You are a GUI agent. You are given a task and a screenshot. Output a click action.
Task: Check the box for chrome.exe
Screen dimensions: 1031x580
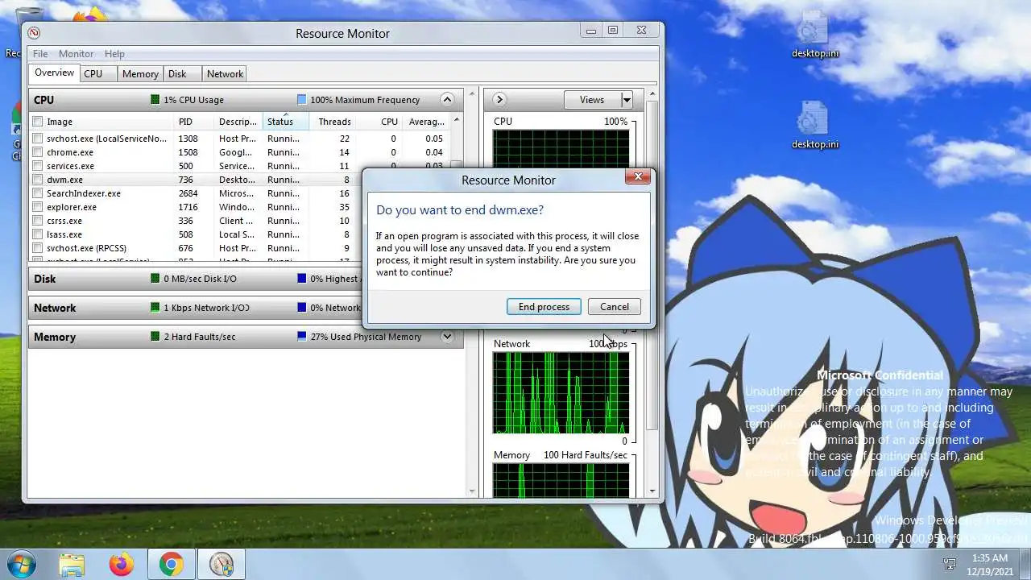point(38,152)
